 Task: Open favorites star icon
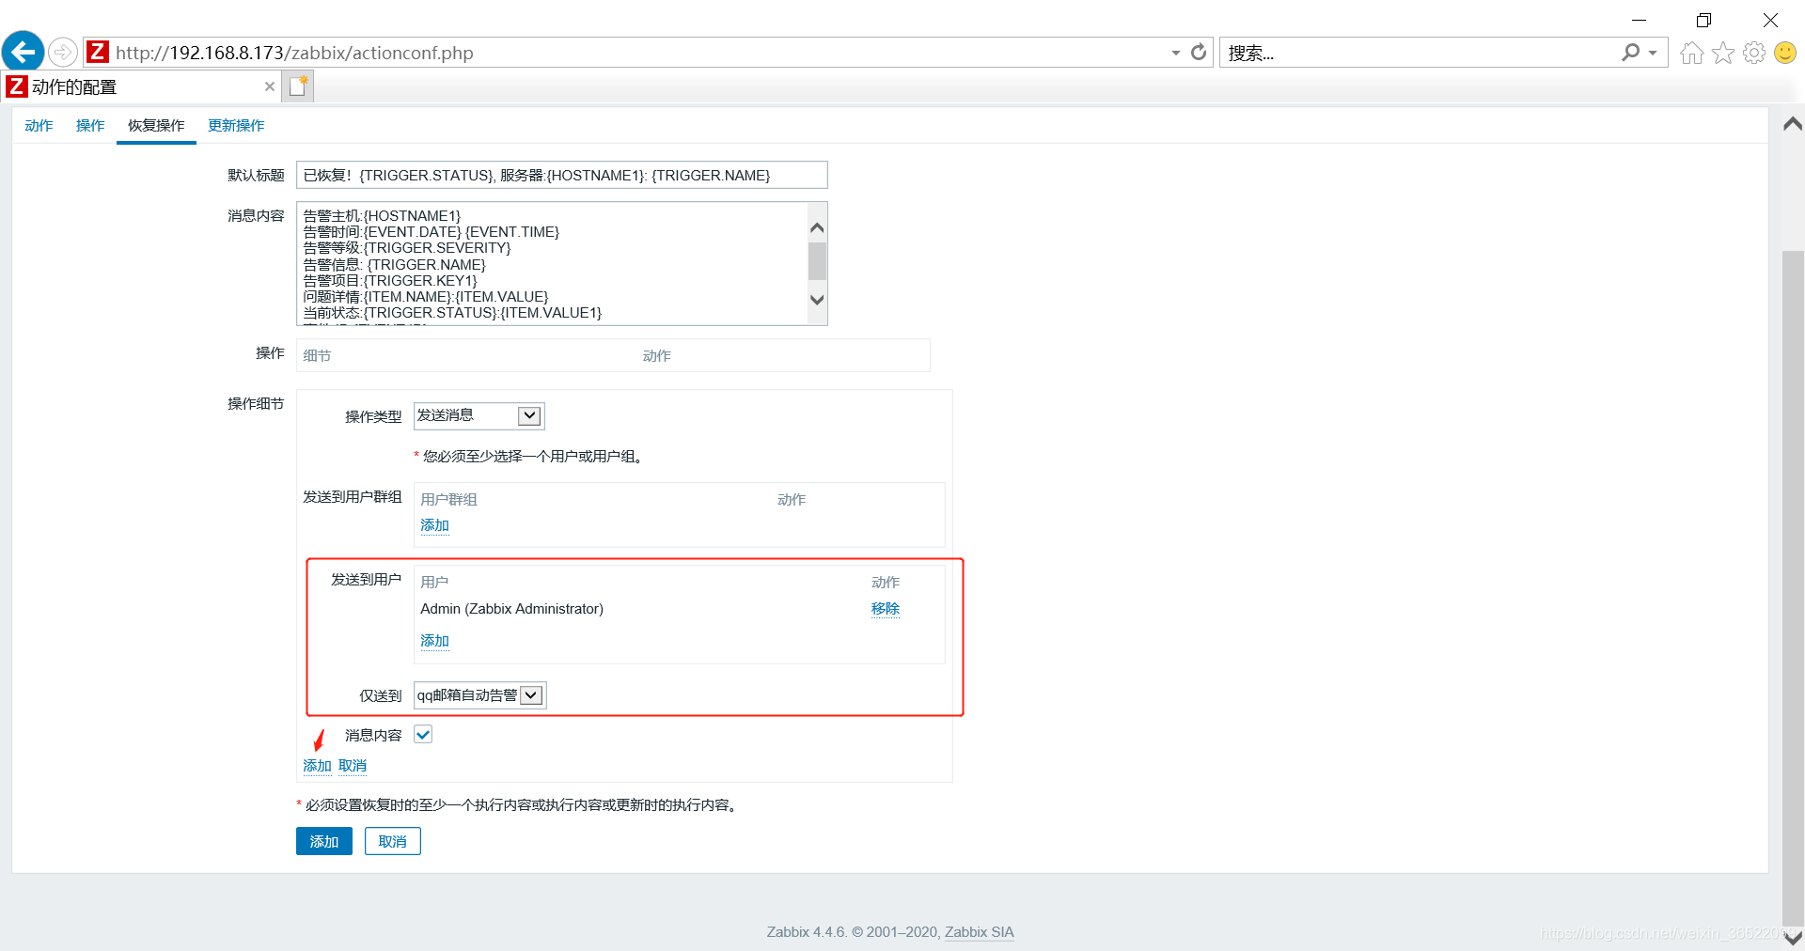(1722, 53)
